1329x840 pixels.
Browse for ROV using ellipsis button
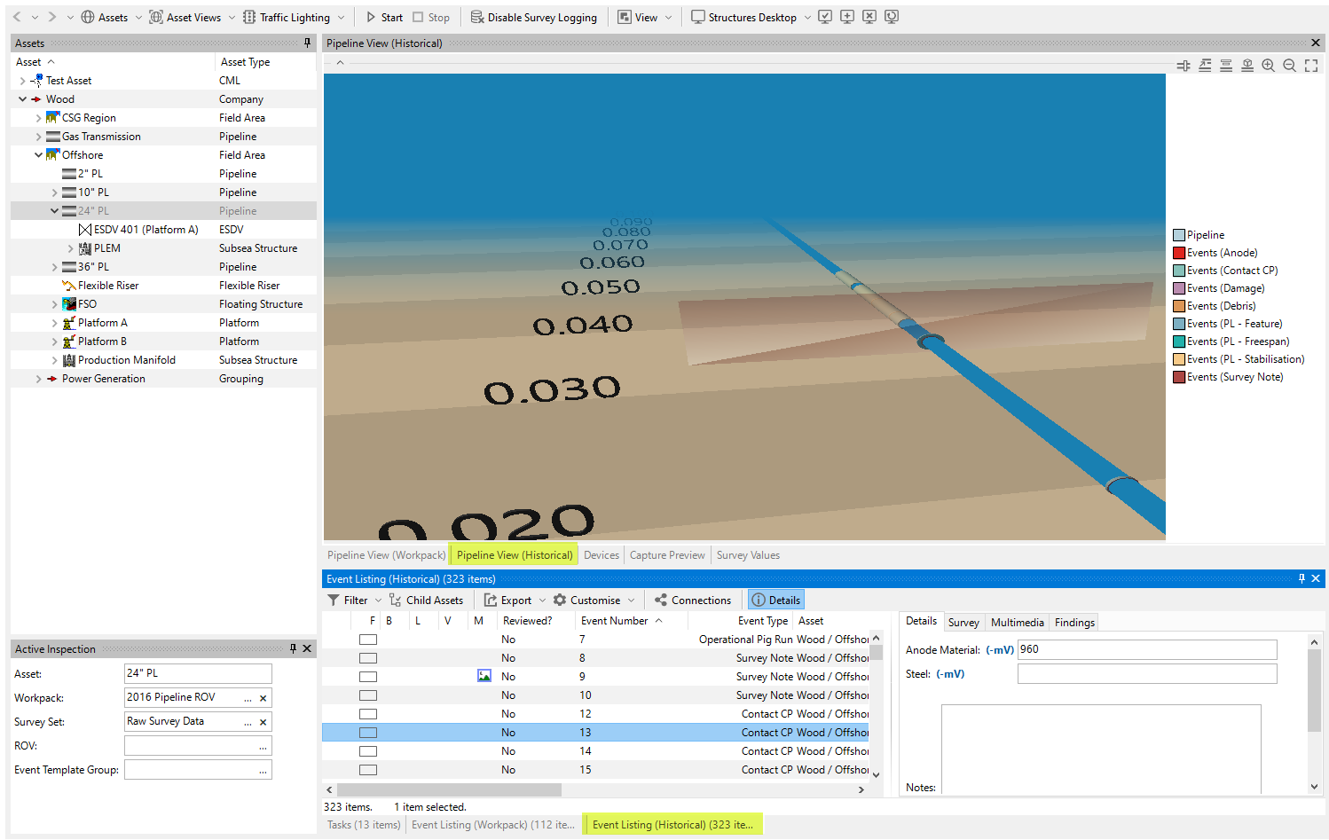263,747
